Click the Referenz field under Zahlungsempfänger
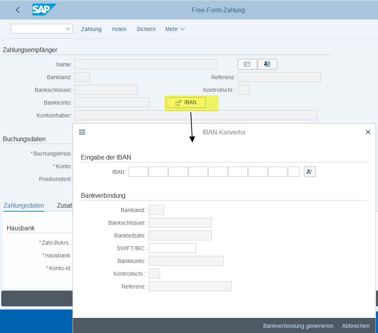This screenshot has width=378, height=333. (279, 77)
